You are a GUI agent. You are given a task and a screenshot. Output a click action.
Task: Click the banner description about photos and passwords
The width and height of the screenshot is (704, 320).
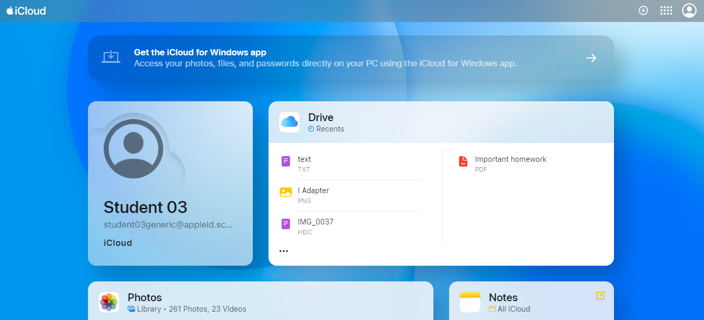pyautogui.click(x=326, y=64)
